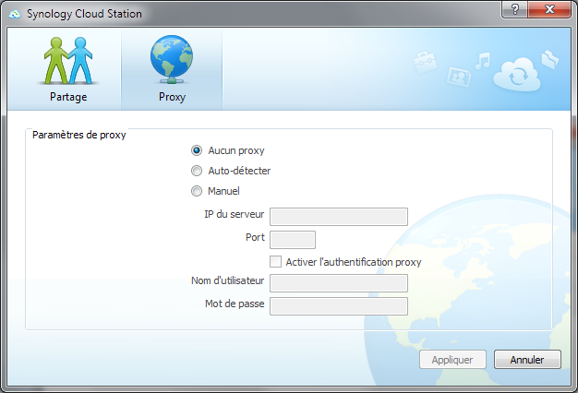Click the Appliquer button

(452, 360)
